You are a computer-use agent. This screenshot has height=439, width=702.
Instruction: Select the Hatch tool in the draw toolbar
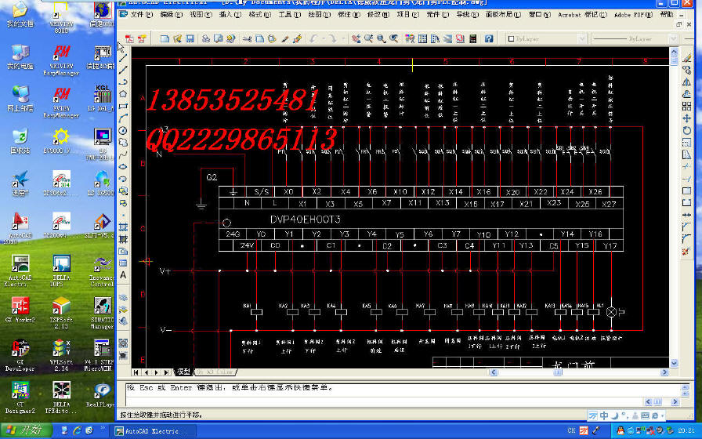pyautogui.click(x=123, y=227)
